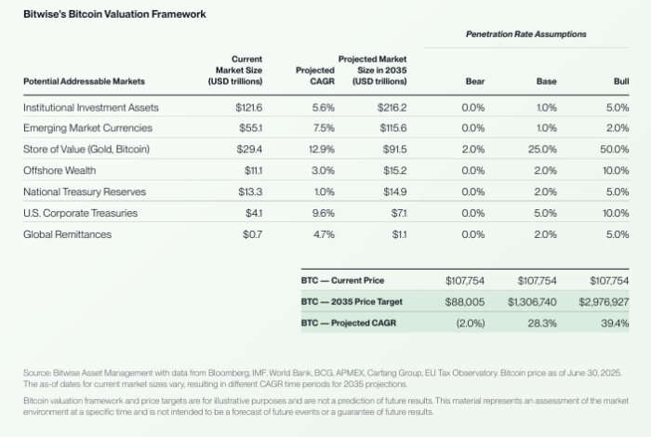Select the Global Remittances row label

(x=67, y=234)
